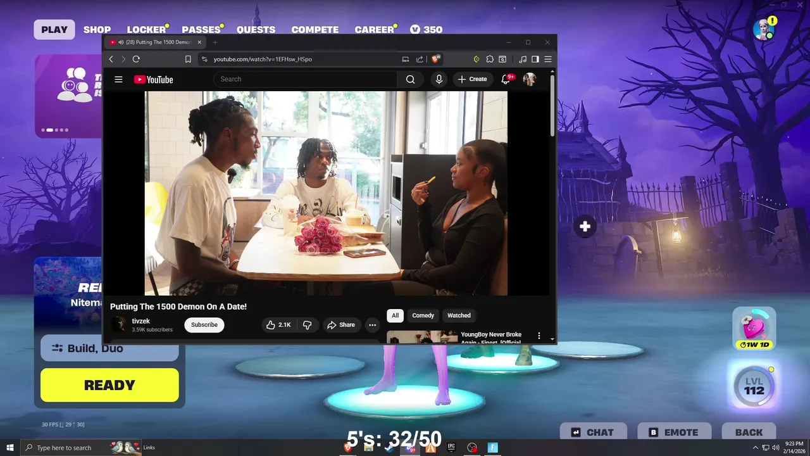This screenshot has height=456, width=810.
Task: Open Fortnite QUESTS tab
Action: coord(256,30)
